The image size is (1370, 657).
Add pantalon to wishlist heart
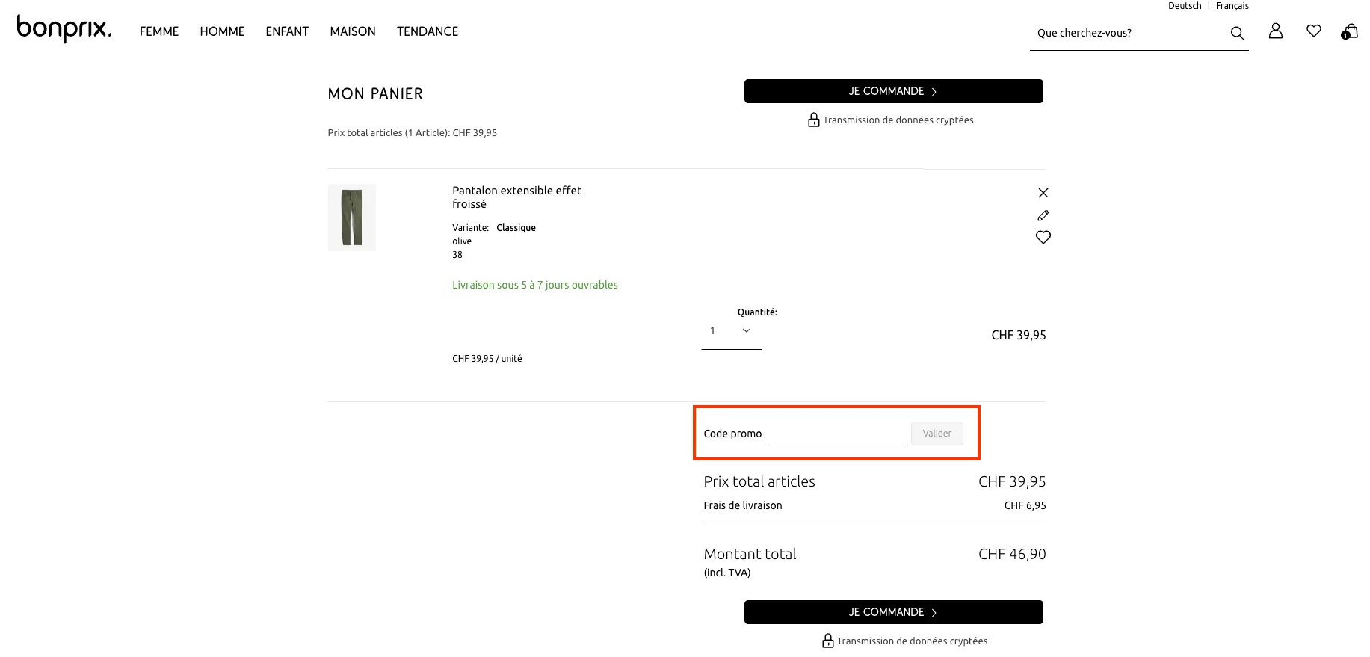1043,238
